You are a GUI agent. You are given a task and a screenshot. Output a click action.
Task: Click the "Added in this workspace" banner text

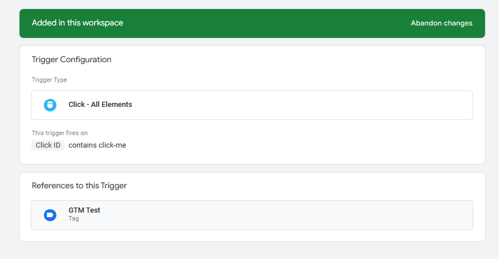click(77, 23)
